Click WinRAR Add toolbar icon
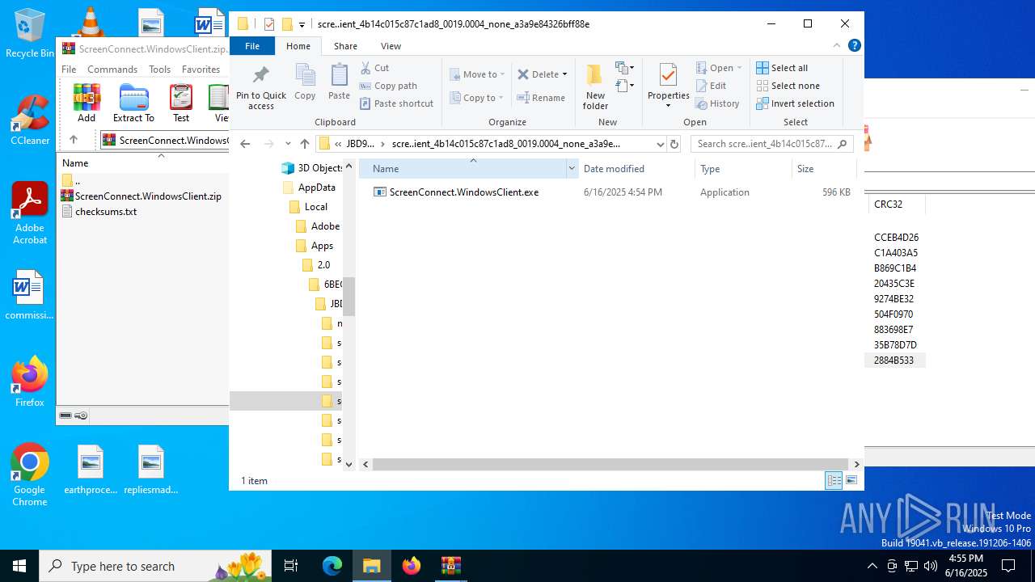 (87, 103)
